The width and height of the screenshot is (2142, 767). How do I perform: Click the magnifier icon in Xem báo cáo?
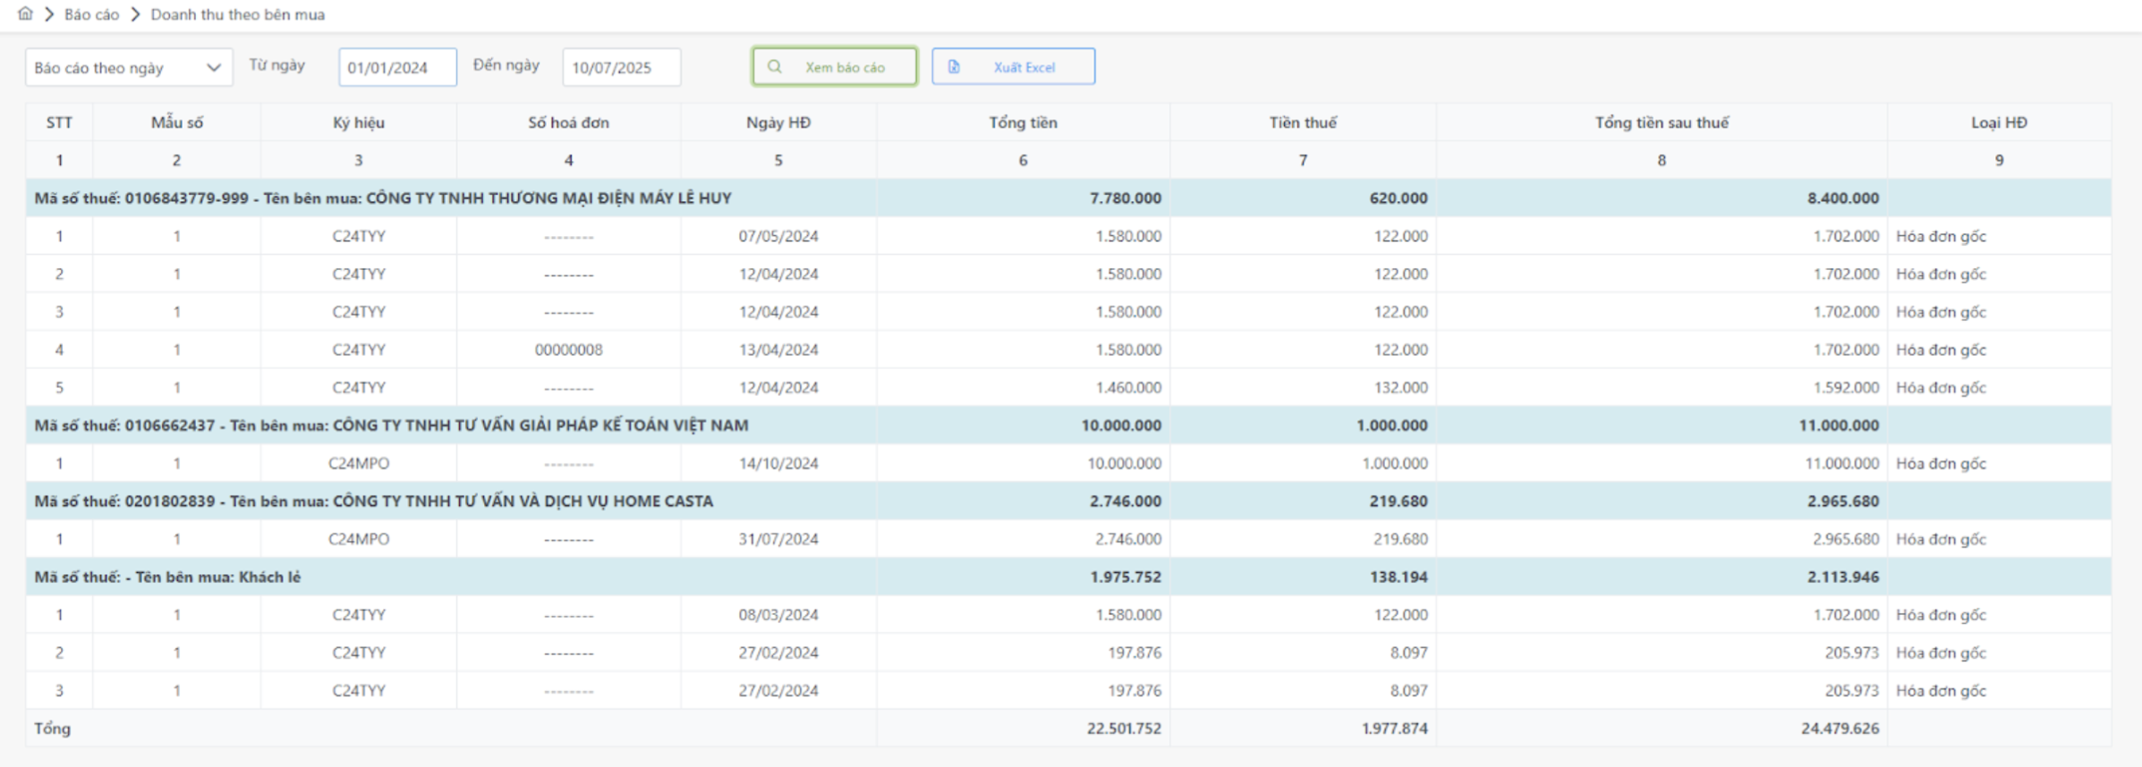point(775,67)
